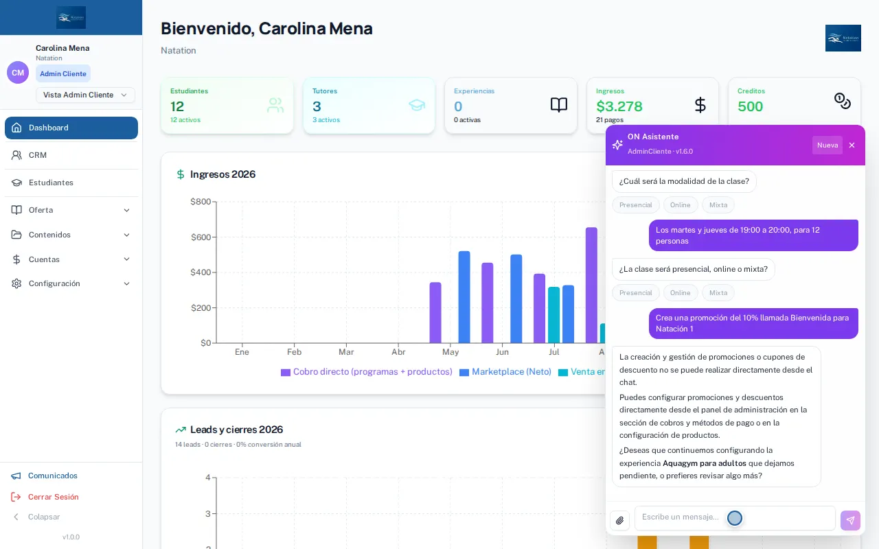Expand the Configuración submenu
Screen dimensions: 879x549
tap(126, 283)
